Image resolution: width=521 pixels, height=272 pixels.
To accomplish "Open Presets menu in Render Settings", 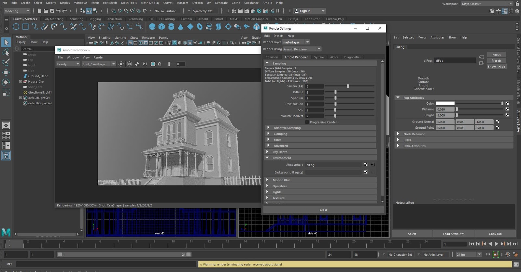I will pyautogui.click(x=278, y=36).
